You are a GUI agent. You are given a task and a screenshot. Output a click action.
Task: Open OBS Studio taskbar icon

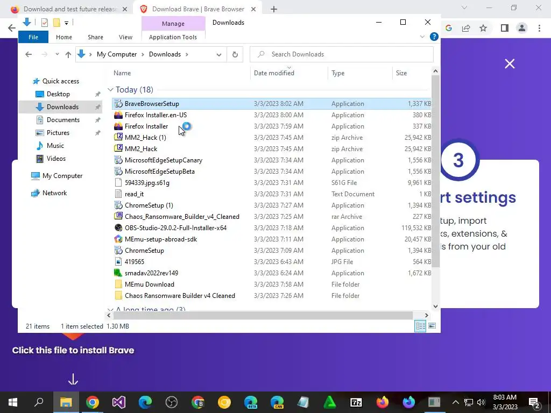click(172, 402)
